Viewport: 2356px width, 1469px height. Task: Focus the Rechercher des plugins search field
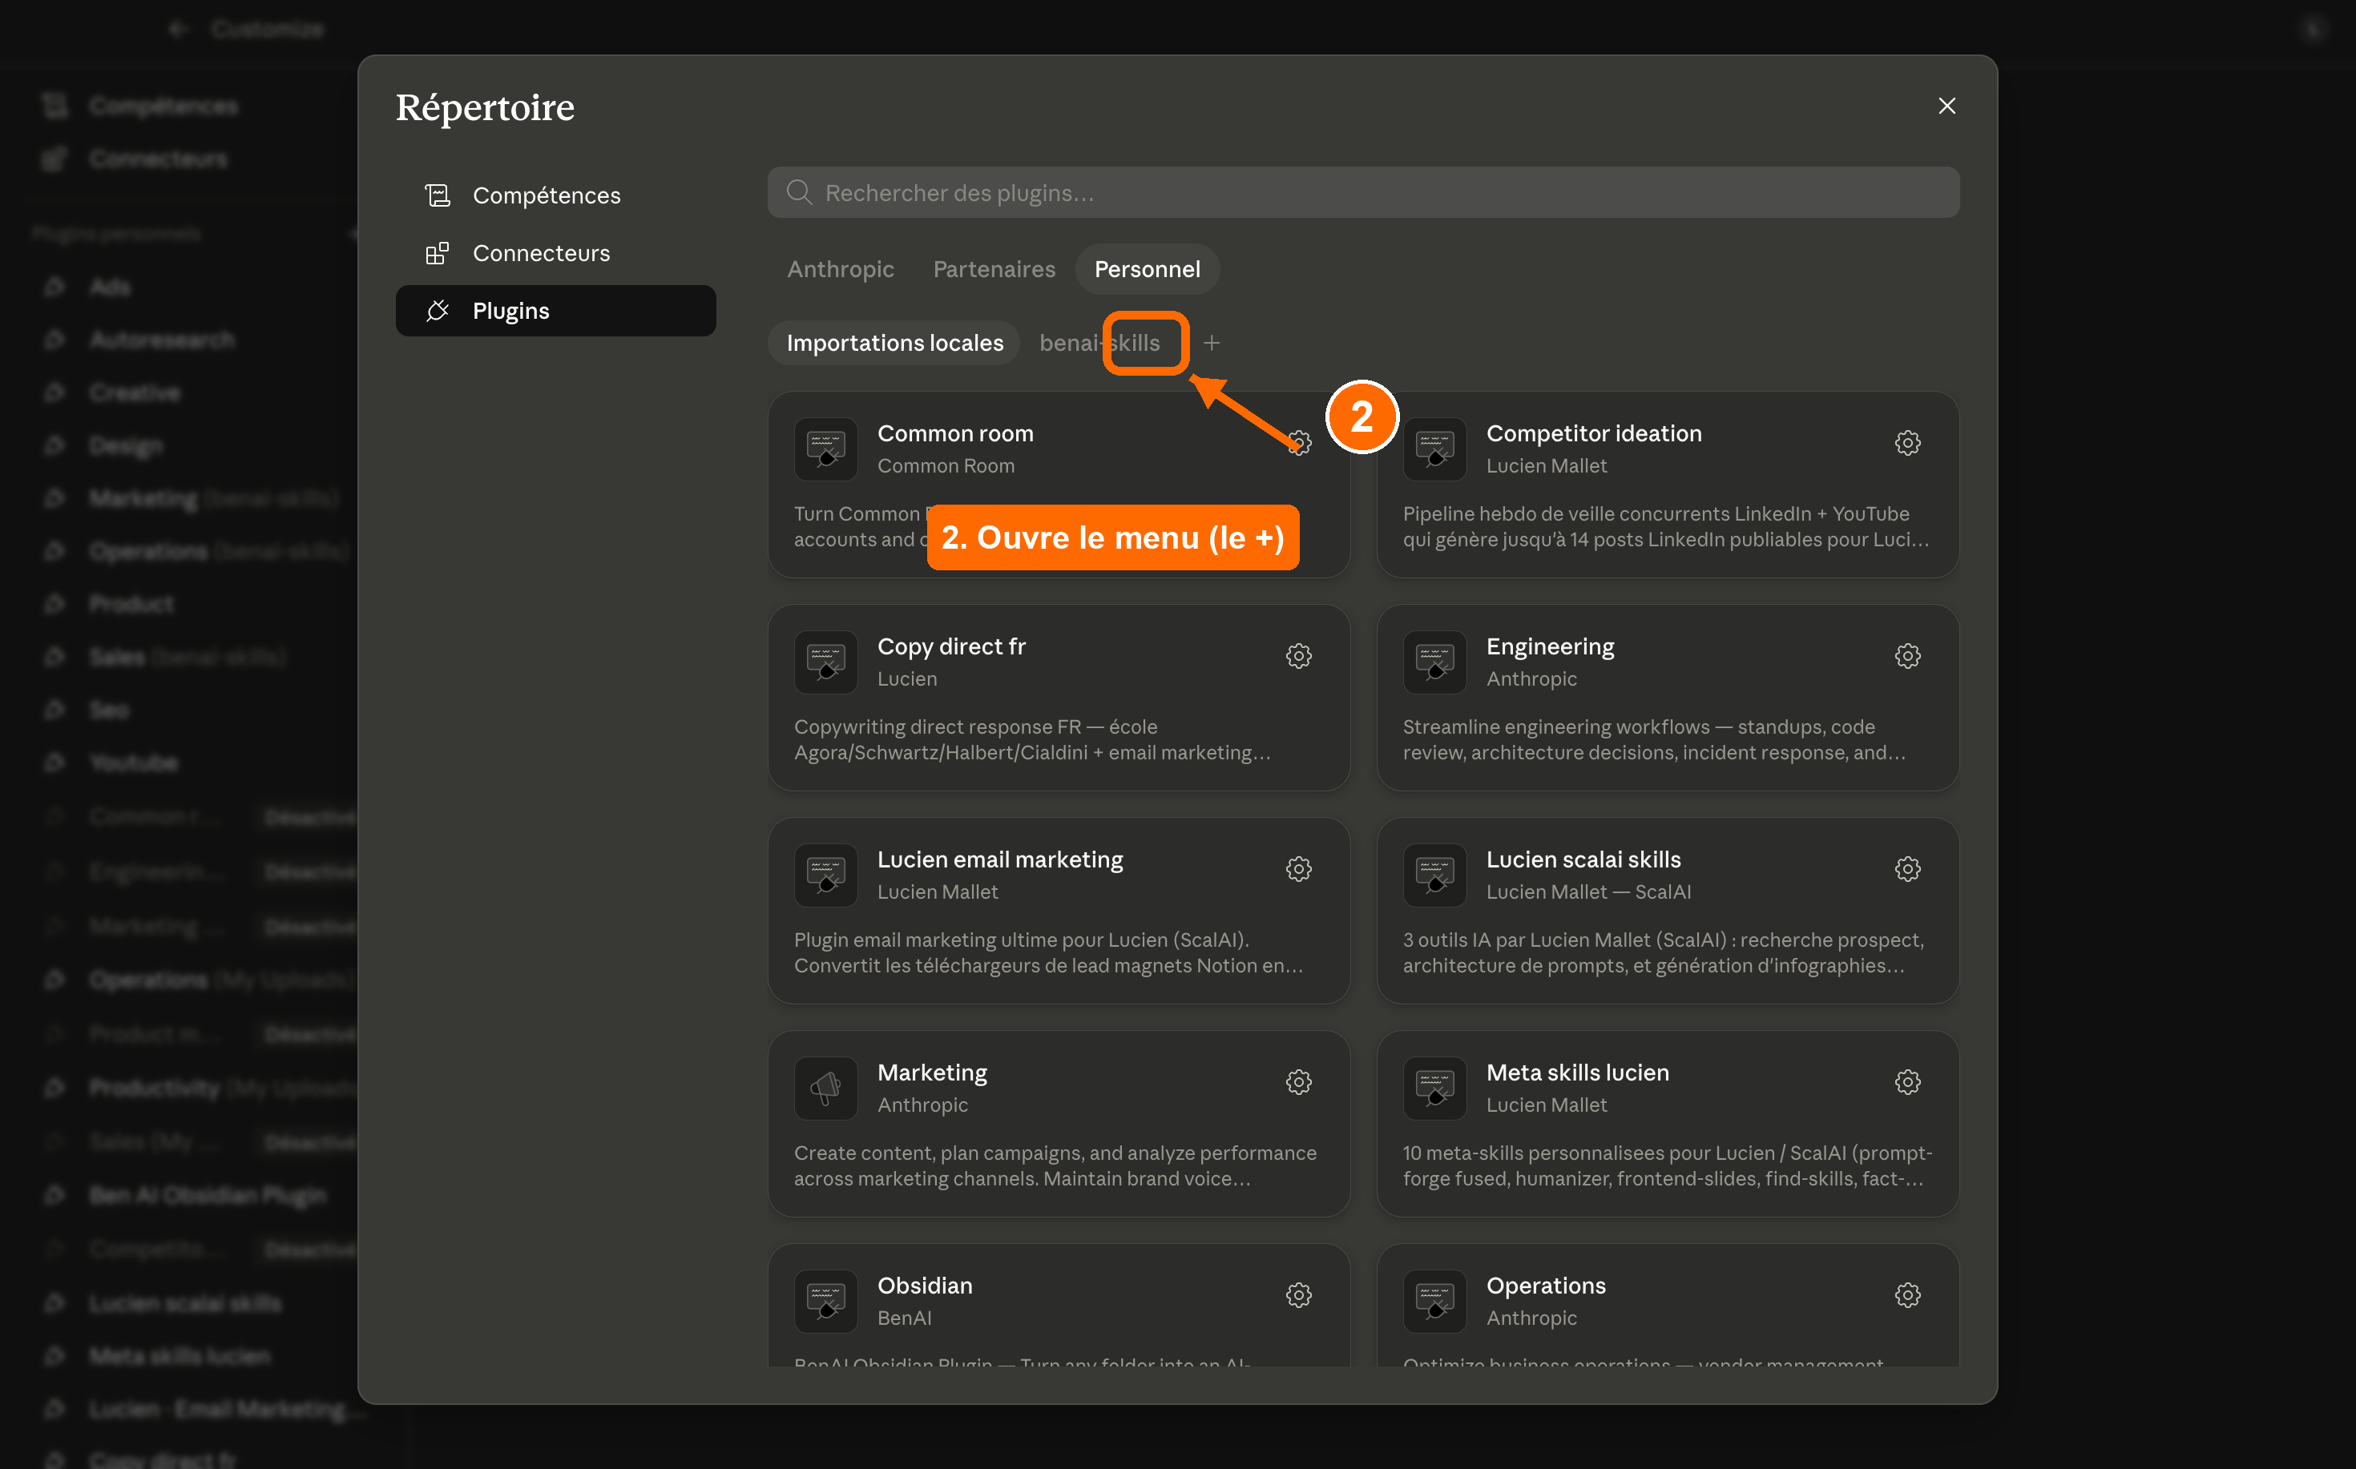[x=1362, y=192]
